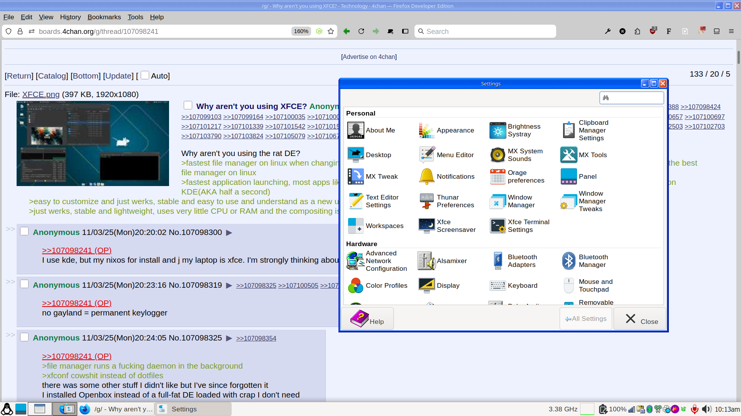Click the Catalog link
Image resolution: width=741 pixels, height=416 pixels.
(52, 76)
